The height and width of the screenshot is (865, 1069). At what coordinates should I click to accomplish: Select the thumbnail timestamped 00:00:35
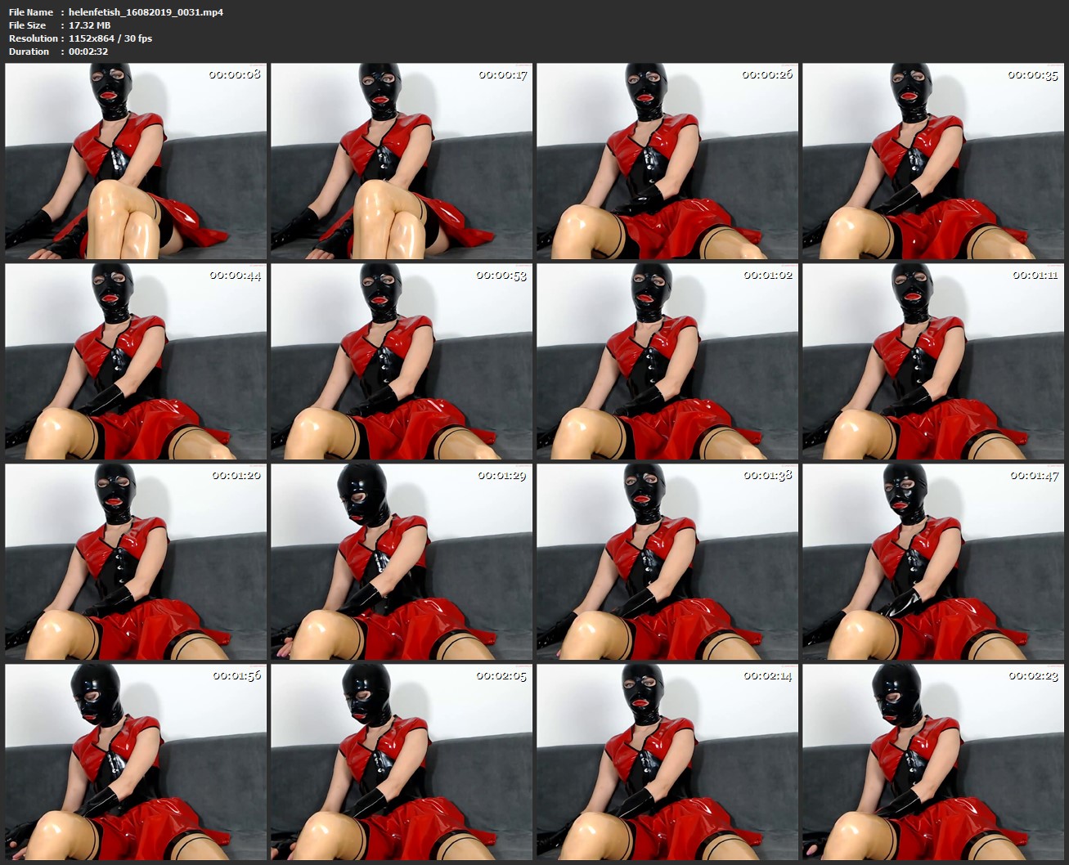point(933,161)
